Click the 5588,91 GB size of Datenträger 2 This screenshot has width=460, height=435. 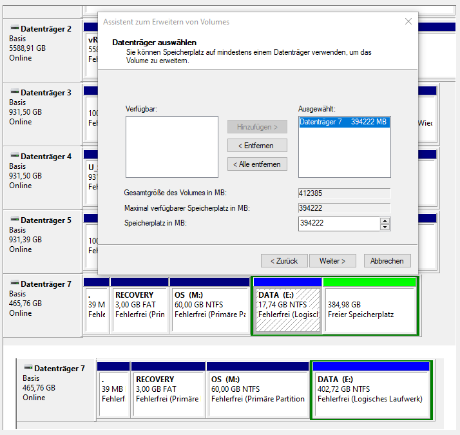coord(27,48)
